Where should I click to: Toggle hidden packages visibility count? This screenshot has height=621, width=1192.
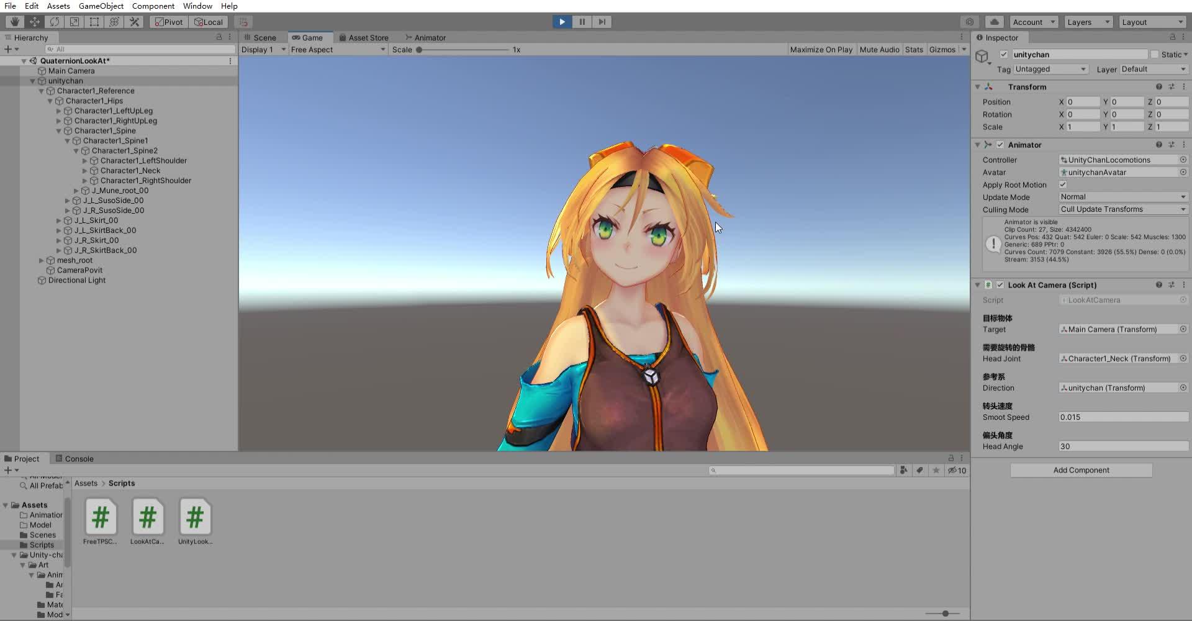(957, 470)
